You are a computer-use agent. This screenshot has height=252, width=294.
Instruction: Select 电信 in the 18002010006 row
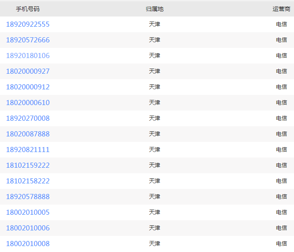point(281,228)
